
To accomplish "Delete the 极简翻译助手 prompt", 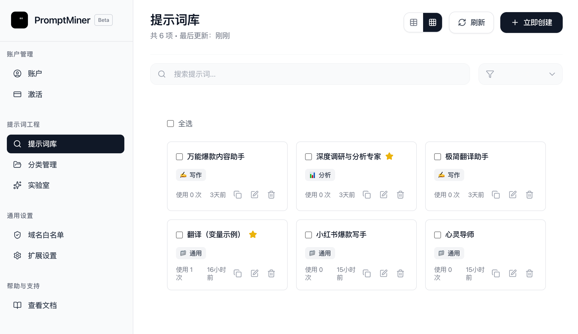I will click(529, 195).
